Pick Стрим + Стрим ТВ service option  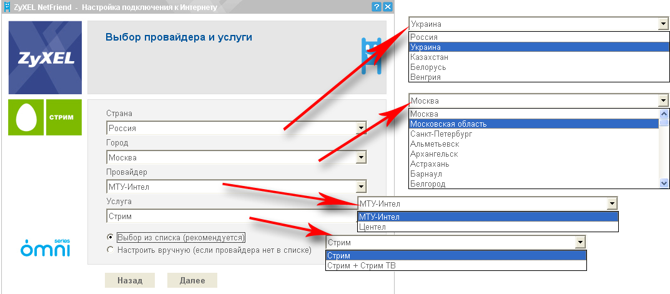pyautogui.click(x=456, y=265)
